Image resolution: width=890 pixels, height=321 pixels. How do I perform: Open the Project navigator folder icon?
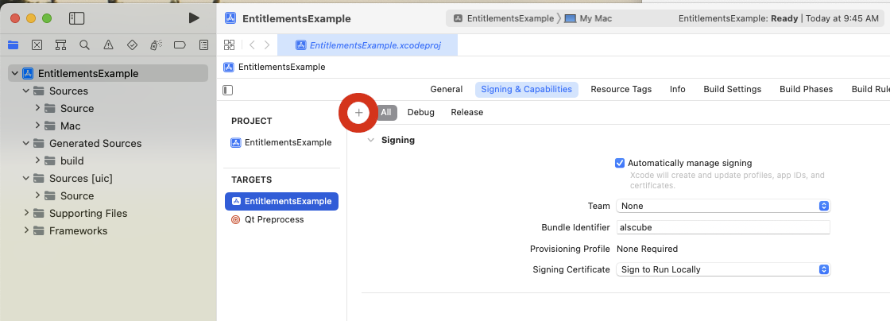point(13,44)
